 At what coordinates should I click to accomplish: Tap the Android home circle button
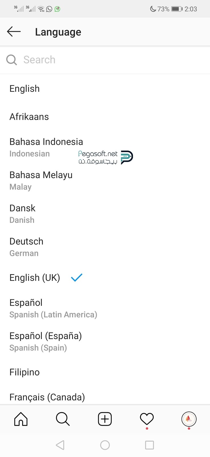tap(105, 445)
